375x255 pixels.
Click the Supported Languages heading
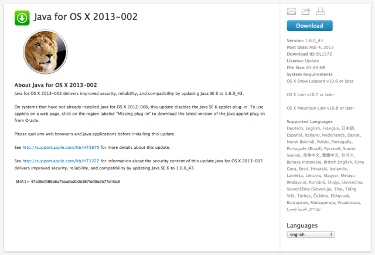coord(309,121)
